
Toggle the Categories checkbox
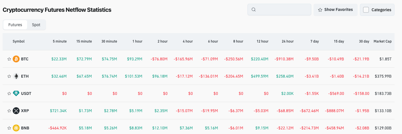coord(366,10)
